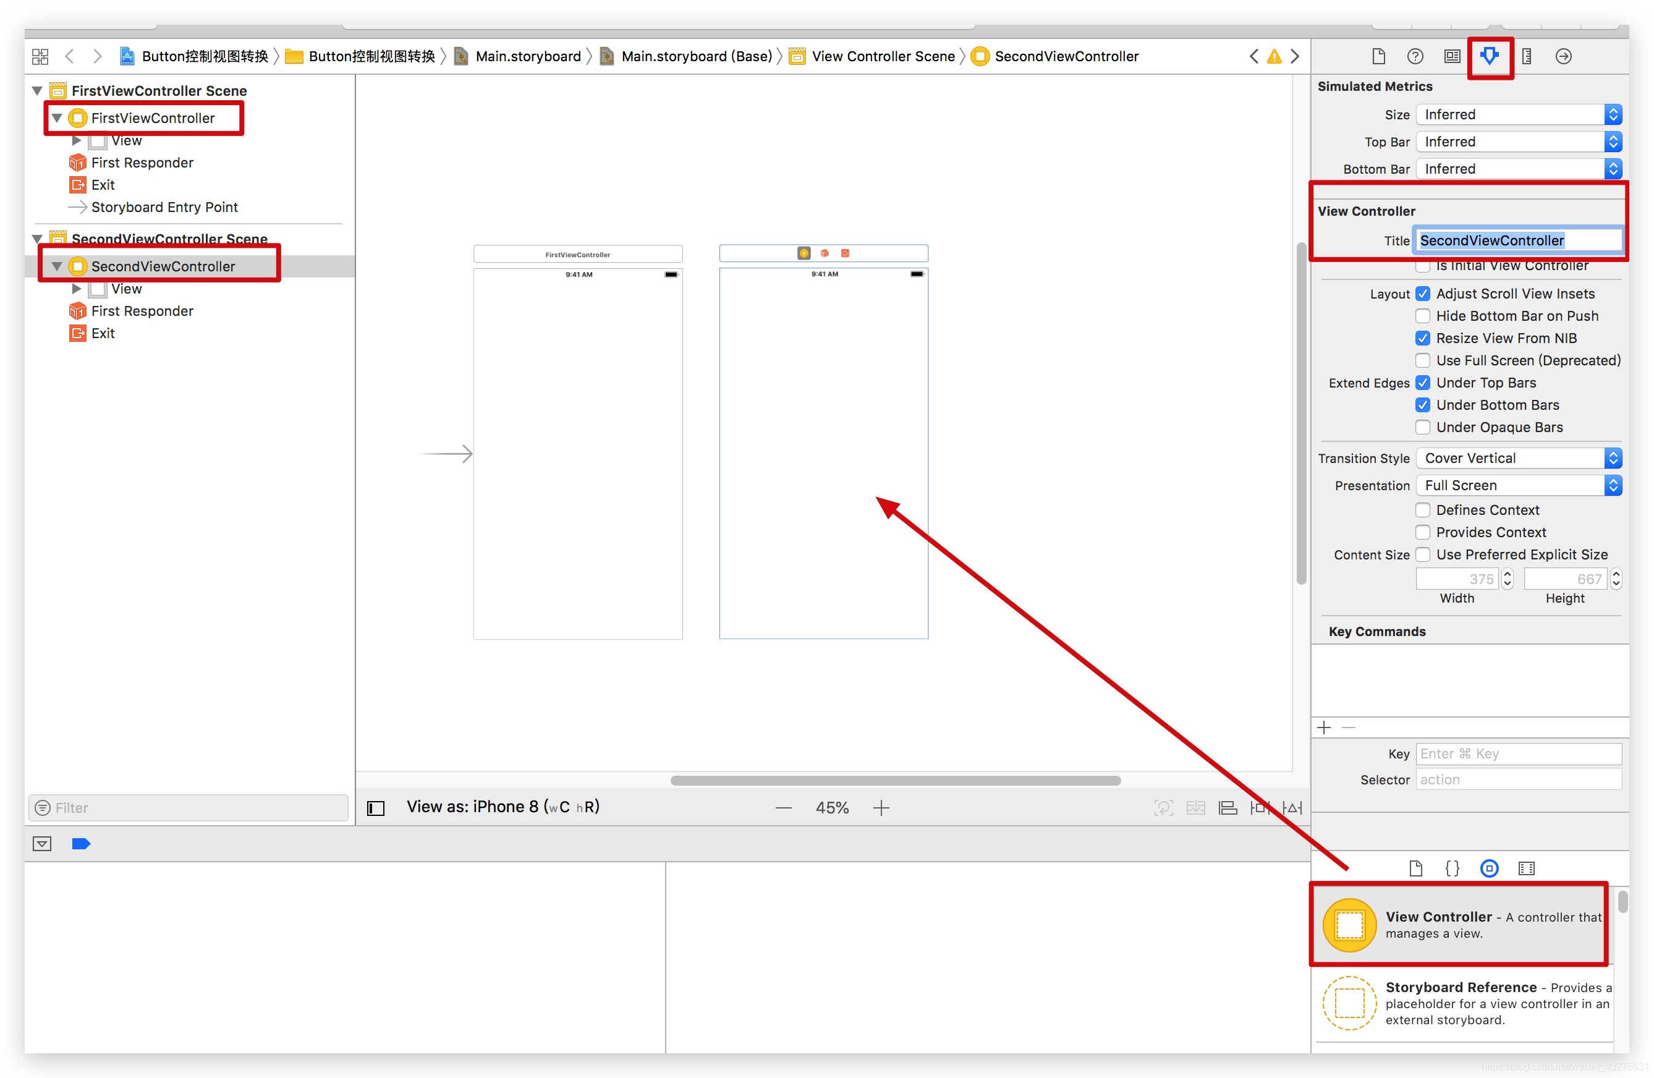1654x1078 pixels.
Task: Click the zoom in plus button
Action: tap(881, 808)
